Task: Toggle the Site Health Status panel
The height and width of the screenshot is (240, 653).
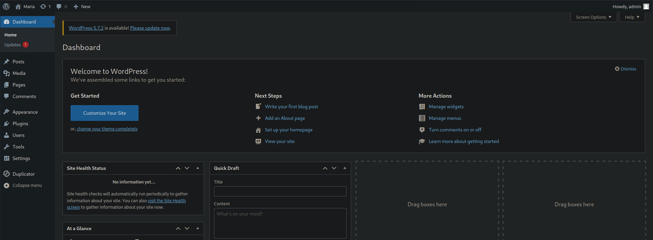Action: [198, 168]
